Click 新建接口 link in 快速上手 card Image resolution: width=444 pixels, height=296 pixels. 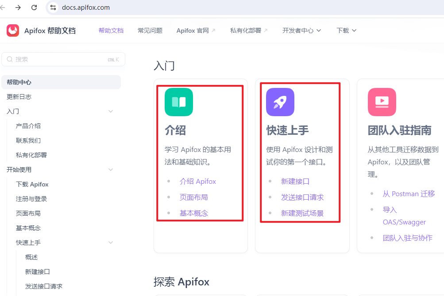[295, 182]
